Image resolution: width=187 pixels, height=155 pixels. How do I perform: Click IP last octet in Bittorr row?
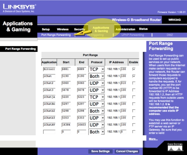pyautogui.click(x=123, y=69)
